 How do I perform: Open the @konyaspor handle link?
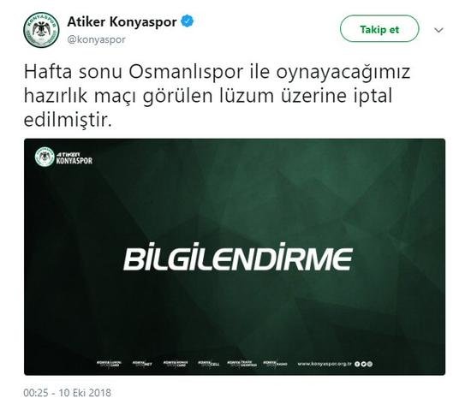(97, 39)
